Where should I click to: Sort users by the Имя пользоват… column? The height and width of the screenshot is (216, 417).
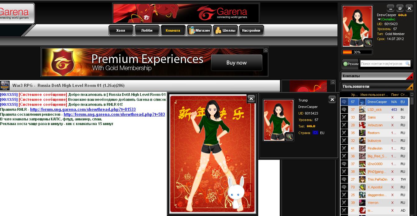[374, 94]
